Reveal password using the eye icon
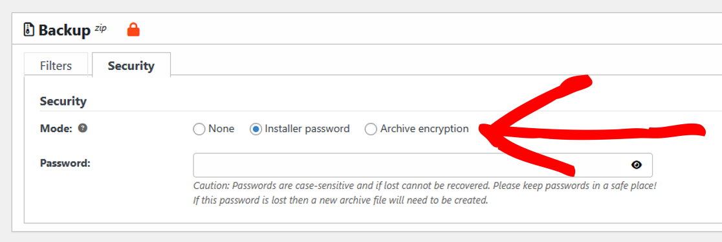 (x=637, y=164)
